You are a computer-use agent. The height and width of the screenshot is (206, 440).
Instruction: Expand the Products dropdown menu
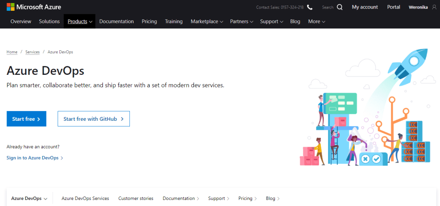click(80, 22)
